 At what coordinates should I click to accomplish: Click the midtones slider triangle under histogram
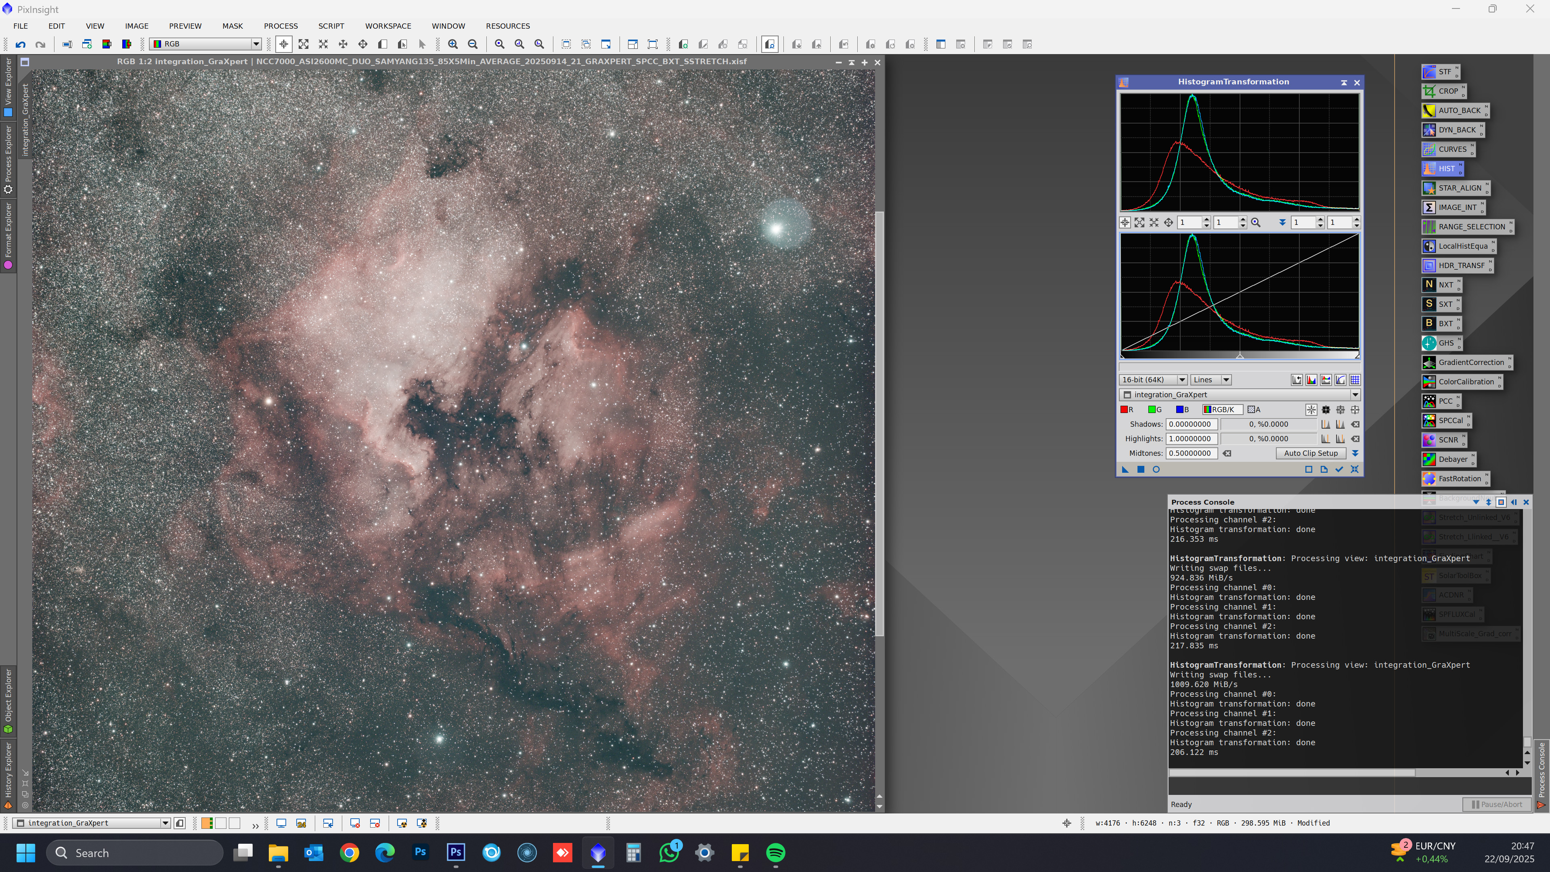[x=1240, y=356]
